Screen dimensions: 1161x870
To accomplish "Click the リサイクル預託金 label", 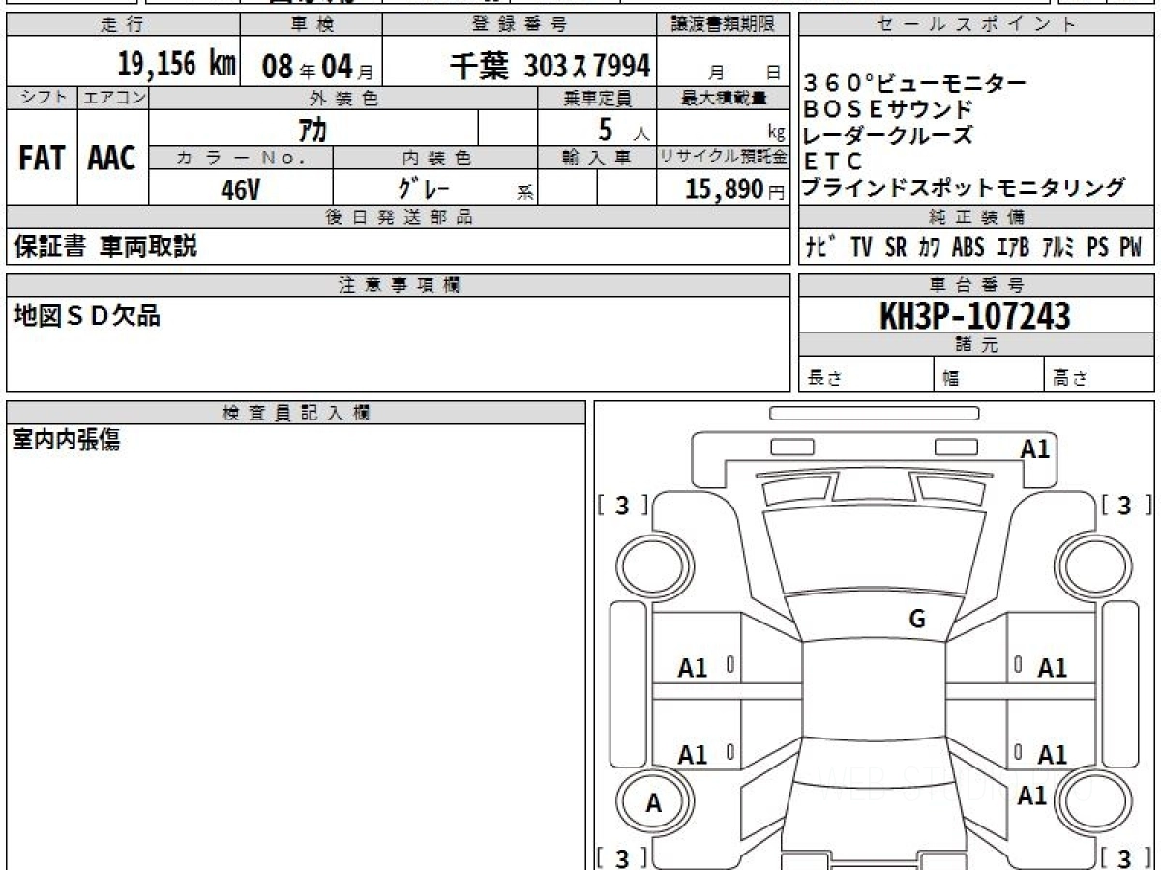I will tap(725, 158).
